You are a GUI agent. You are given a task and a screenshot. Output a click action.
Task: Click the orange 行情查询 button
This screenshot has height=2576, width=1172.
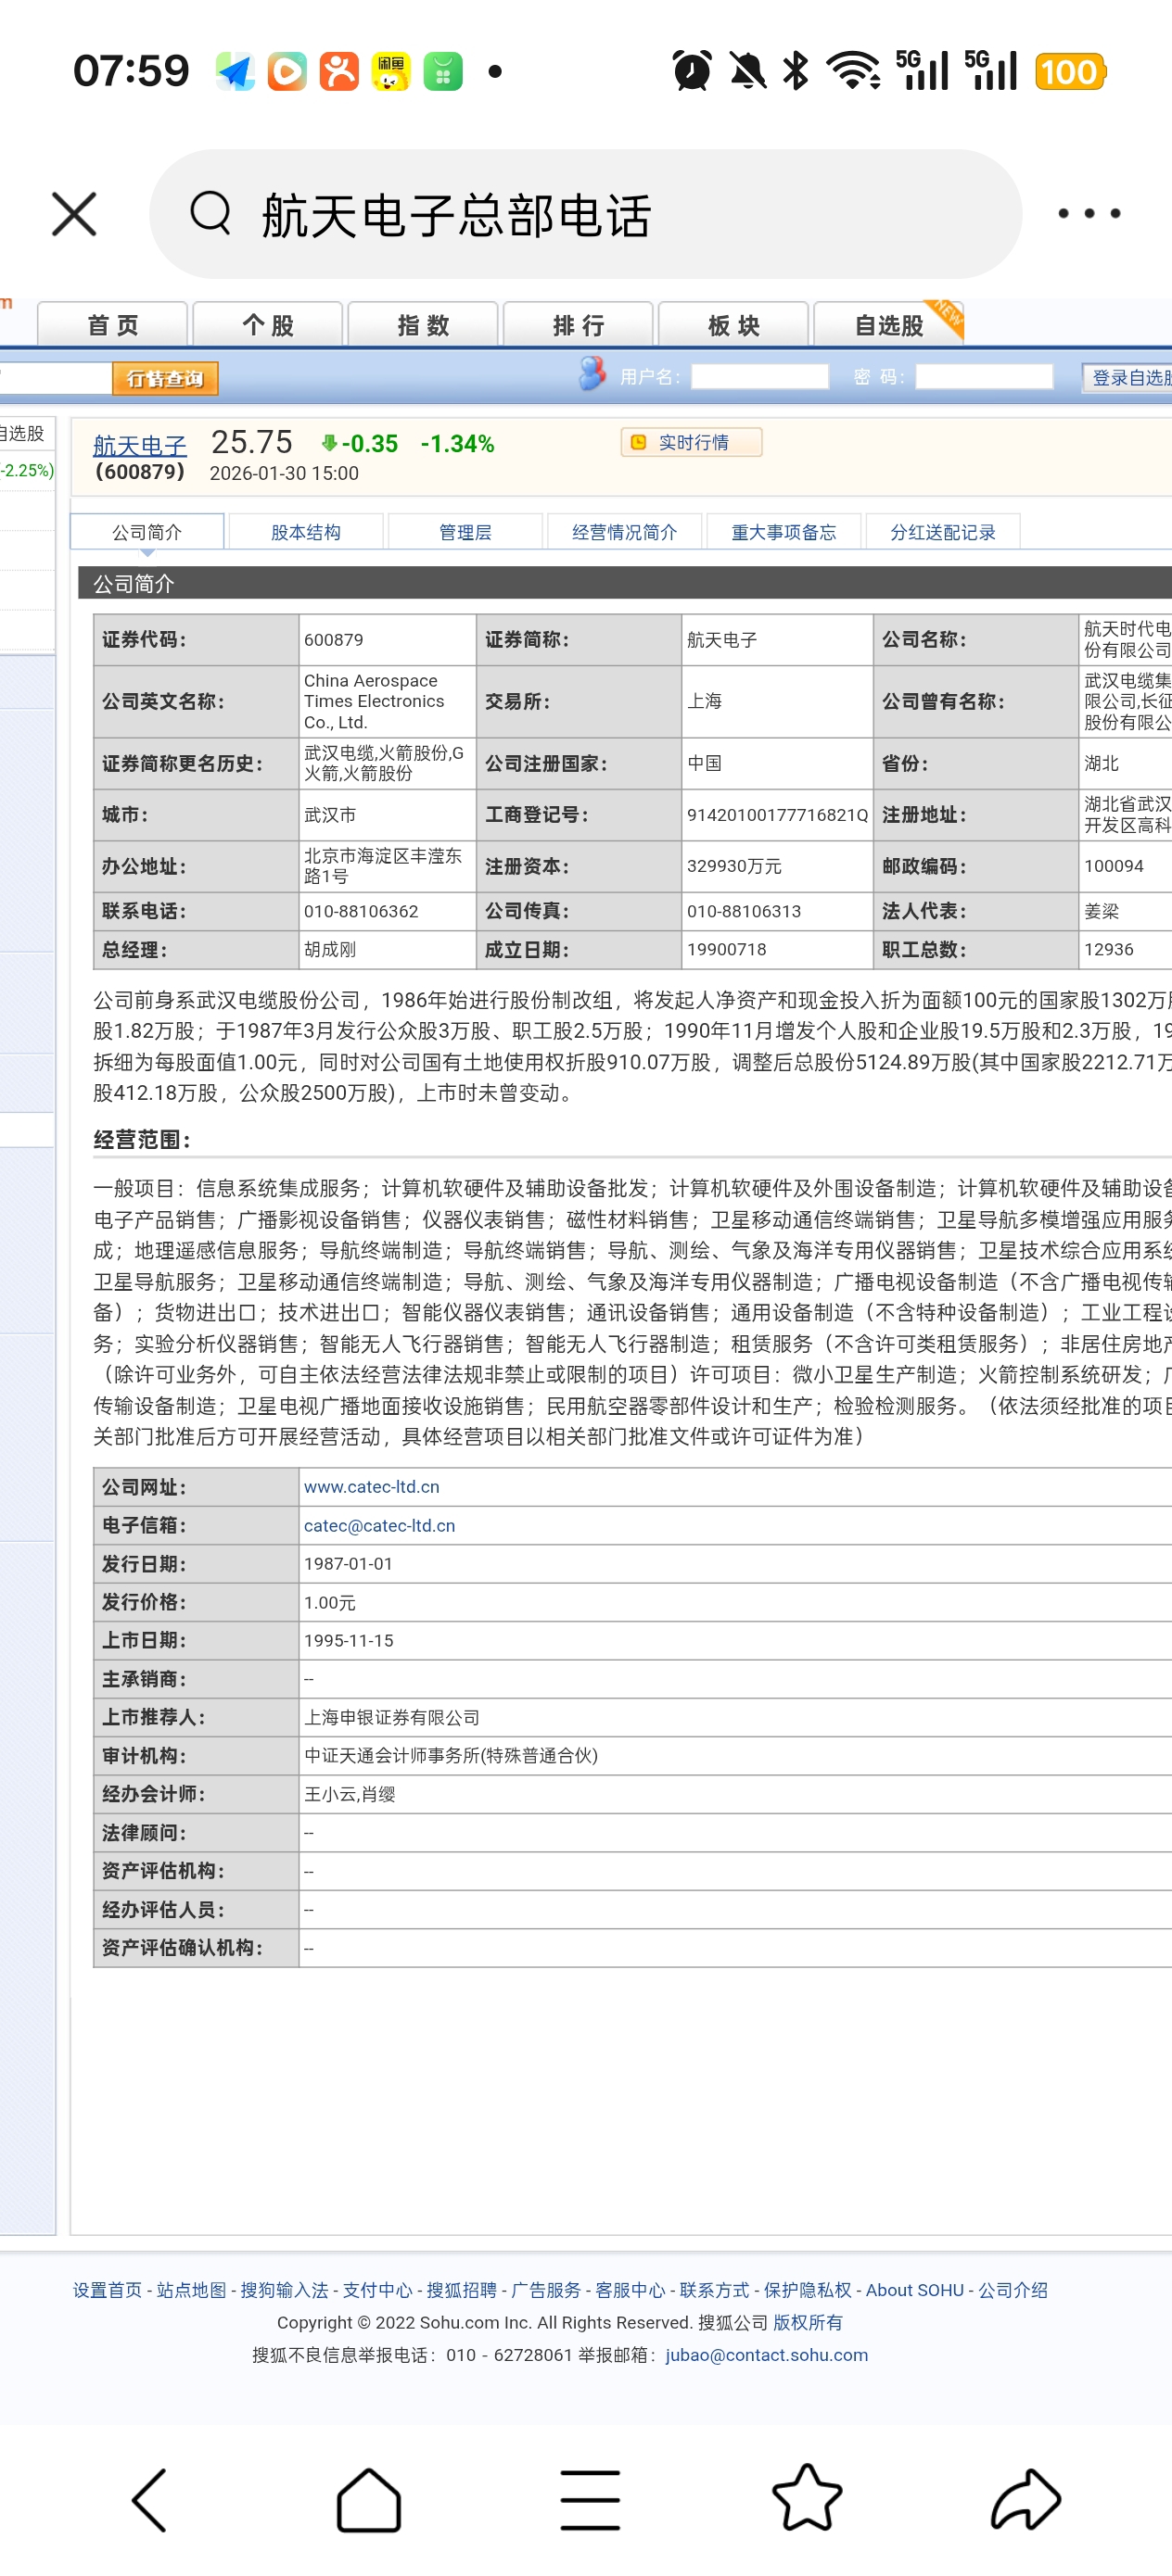click(165, 378)
